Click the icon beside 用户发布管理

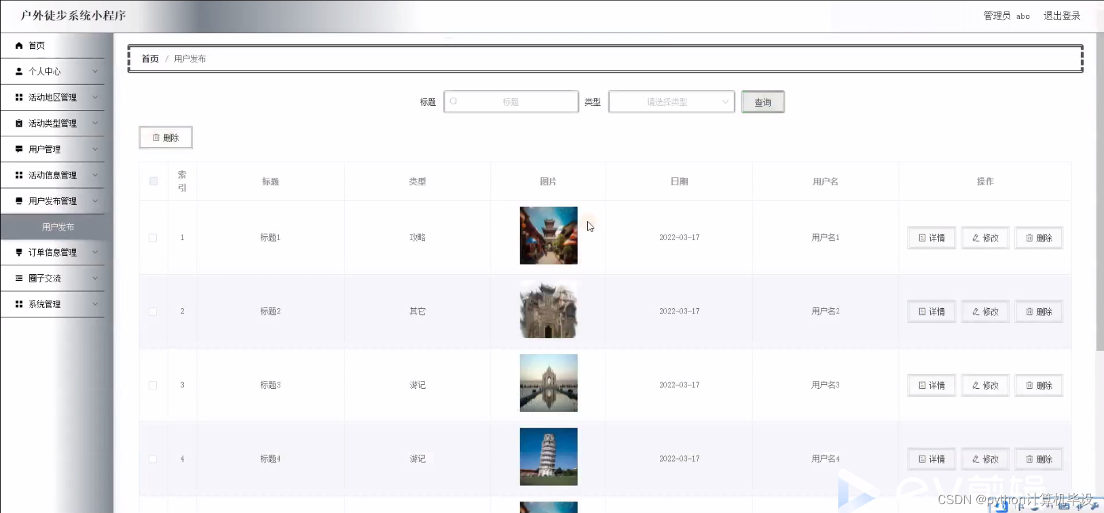coord(19,201)
